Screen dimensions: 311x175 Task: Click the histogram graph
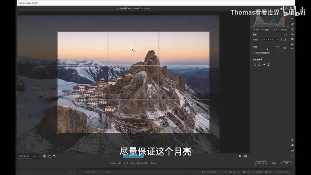click(270, 21)
